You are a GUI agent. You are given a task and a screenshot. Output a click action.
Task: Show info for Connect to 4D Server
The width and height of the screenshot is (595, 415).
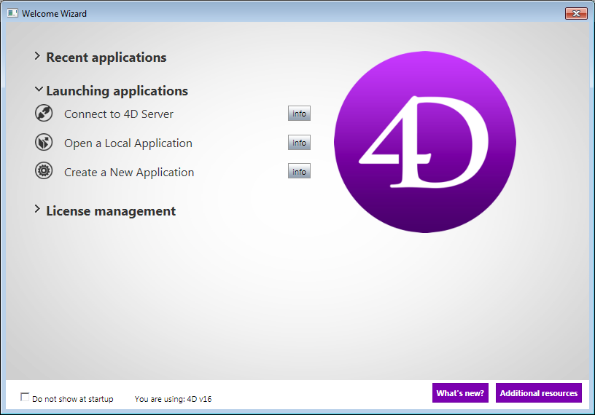coord(299,114)
